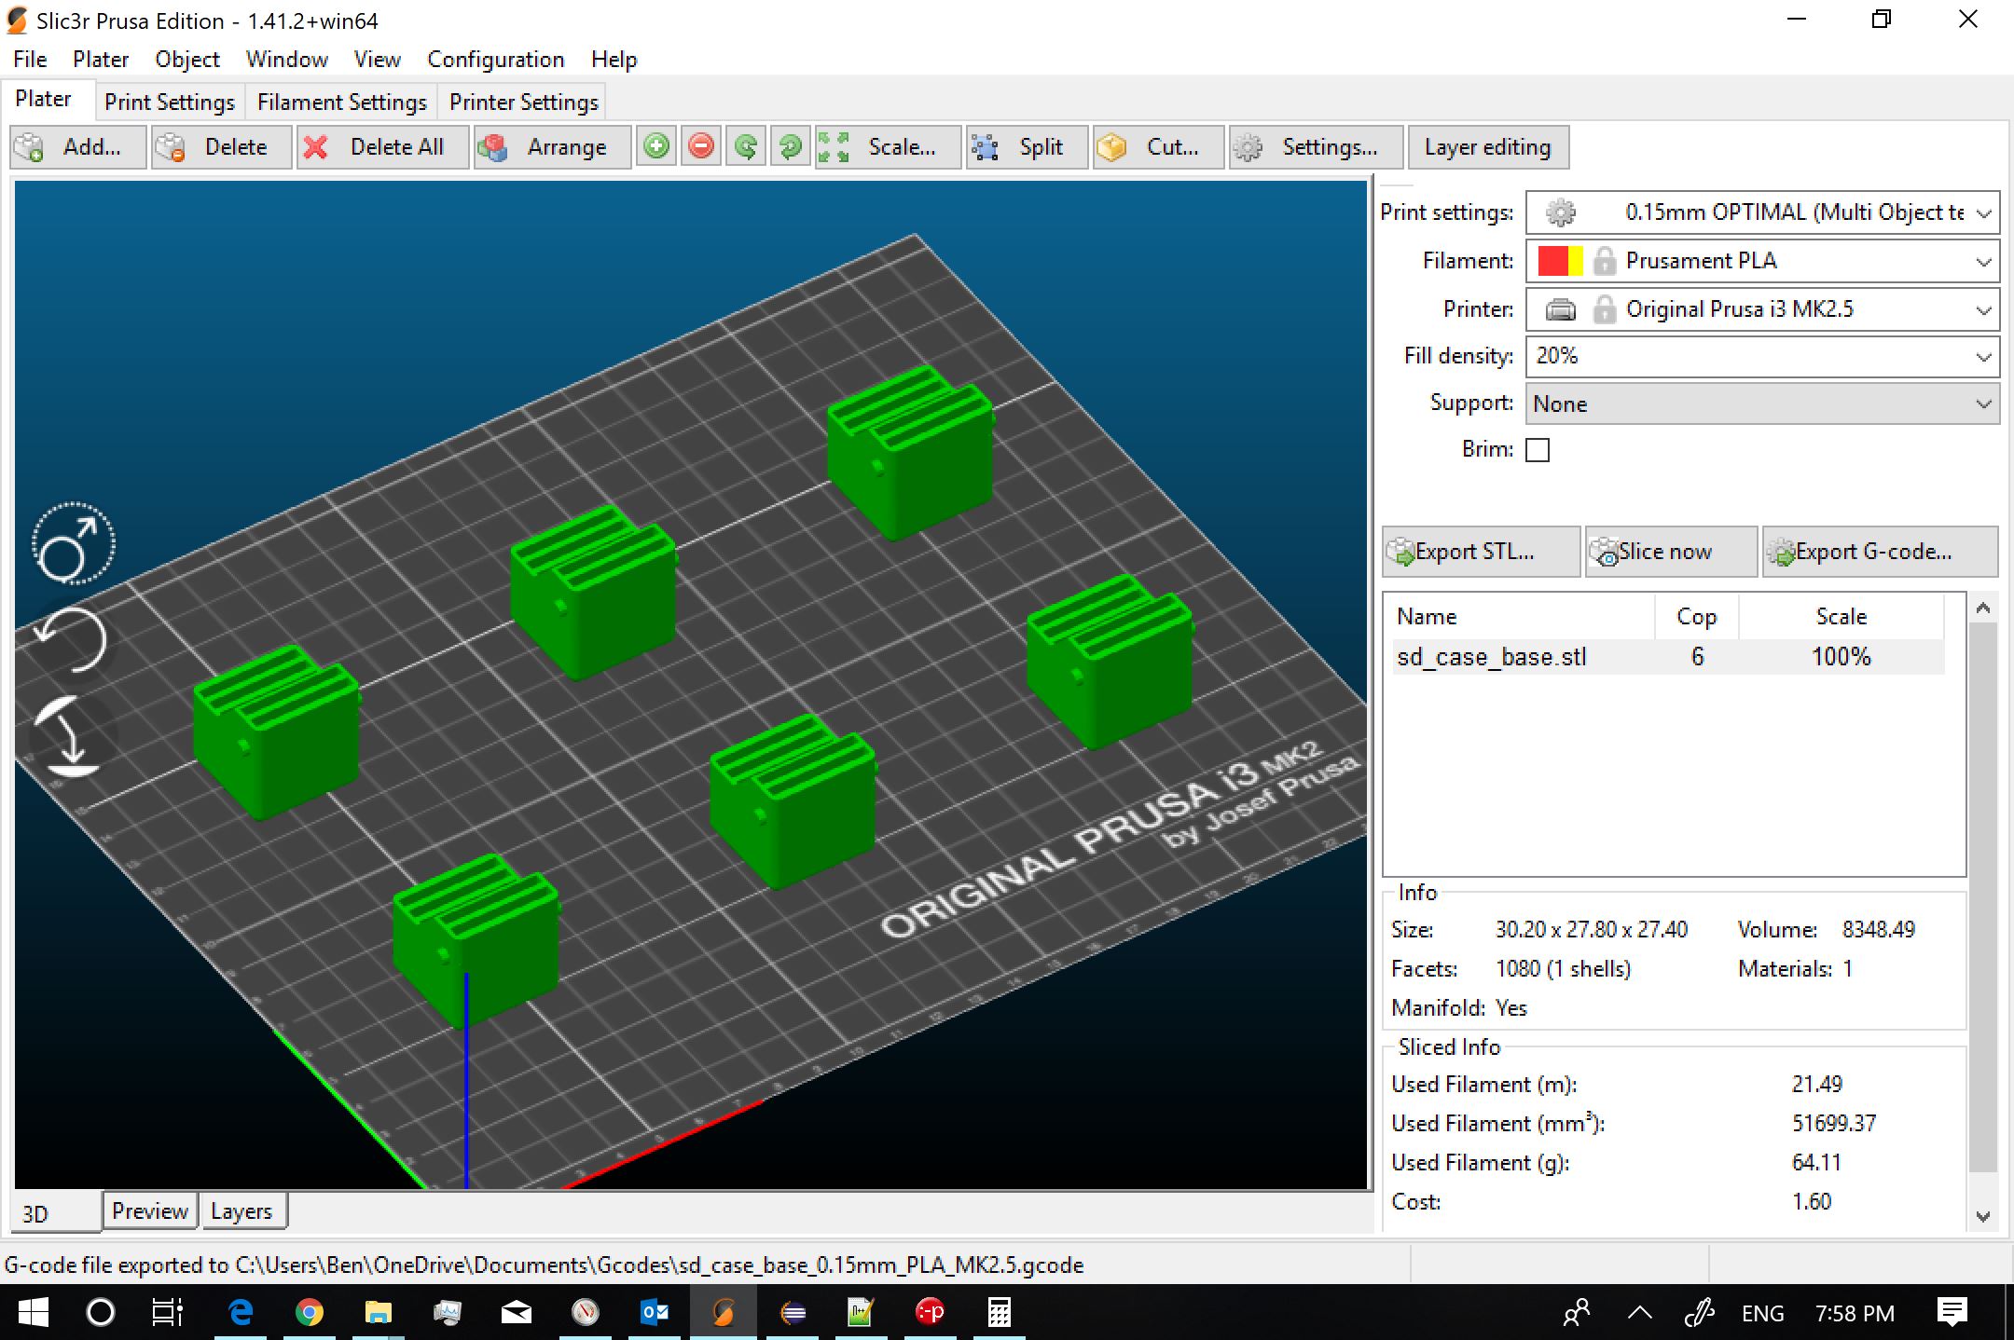This screenshot has height=1340, width=2014.
Task: Click the green plus add-copy icon
Action: click(x=657, y=147)
